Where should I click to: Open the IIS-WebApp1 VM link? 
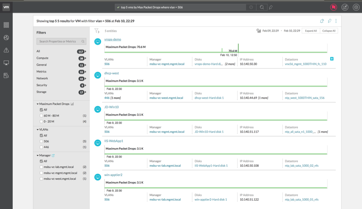coord(113,141)
